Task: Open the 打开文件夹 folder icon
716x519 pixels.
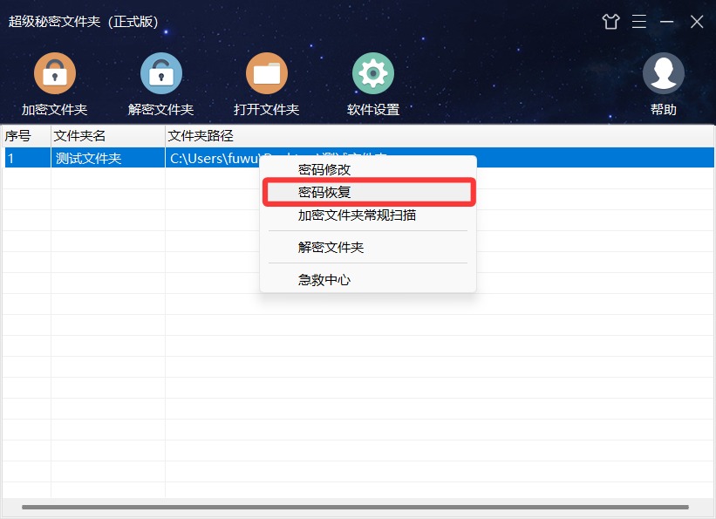Action: click(267, 73)
